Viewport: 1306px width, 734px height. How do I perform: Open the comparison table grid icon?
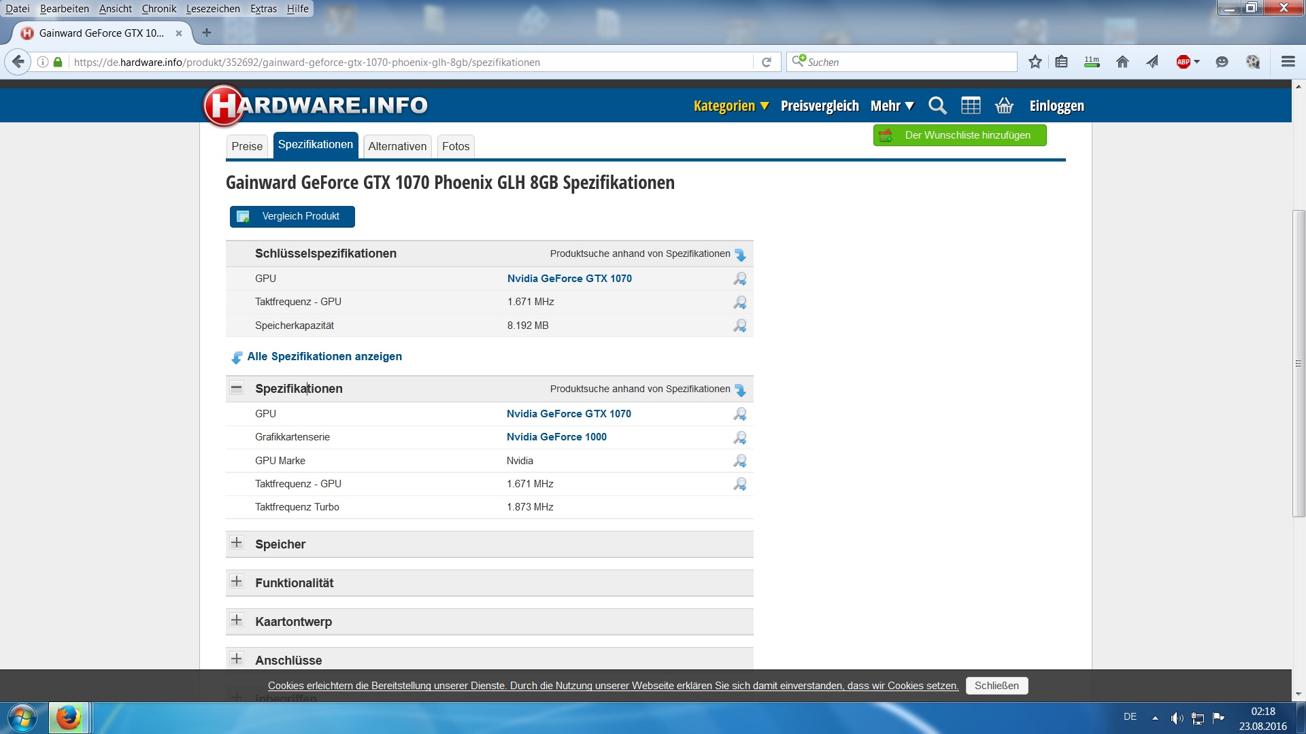pyautogui.click(x=971, y=105)
